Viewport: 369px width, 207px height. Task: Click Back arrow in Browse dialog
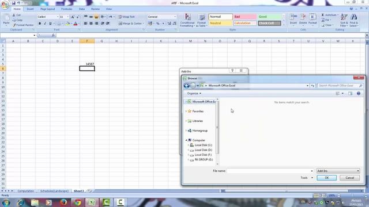click(187, 86)
